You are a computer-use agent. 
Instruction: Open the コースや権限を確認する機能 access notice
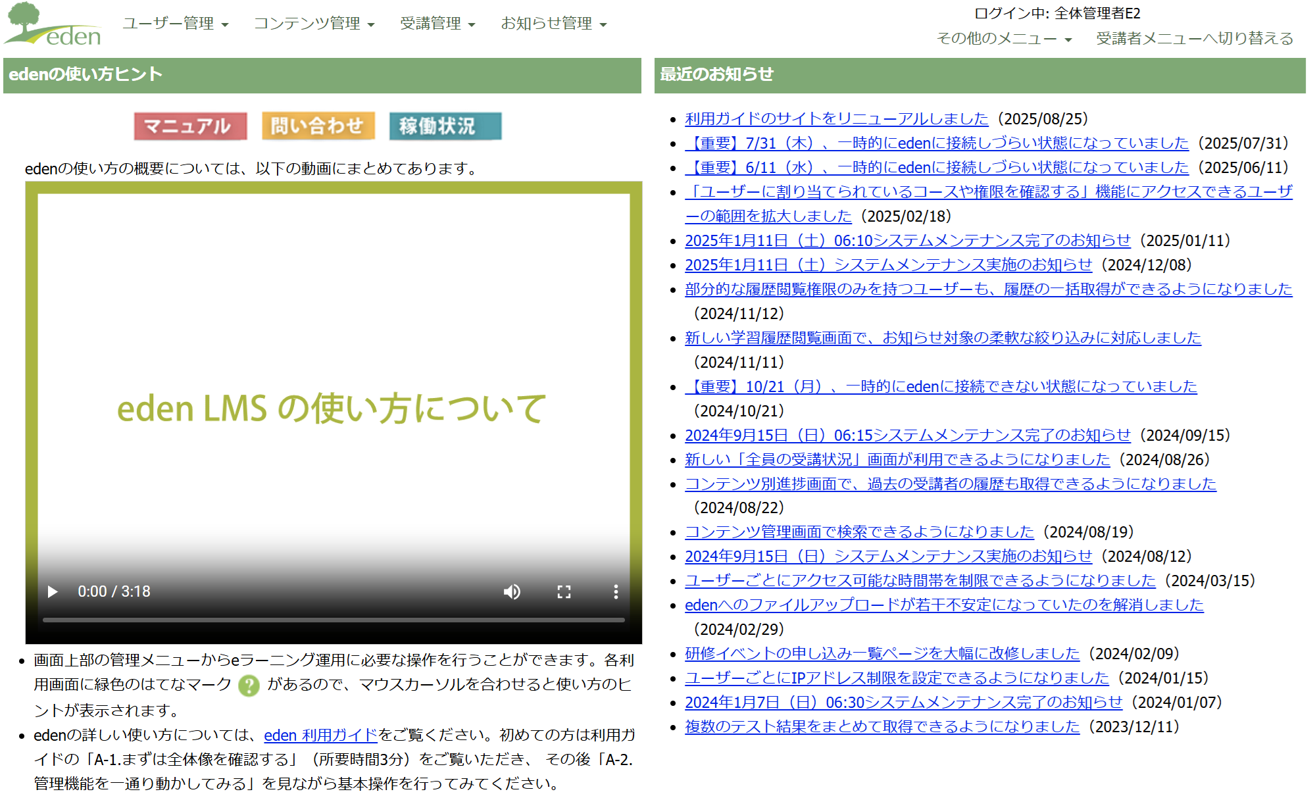tap(989, 204)
